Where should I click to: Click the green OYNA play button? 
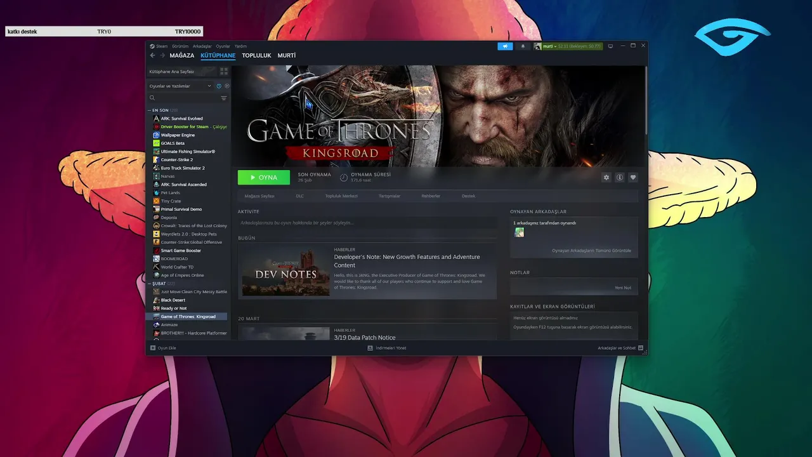click(264, 178)
